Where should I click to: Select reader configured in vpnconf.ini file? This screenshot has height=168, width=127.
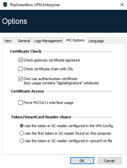tap(21, 141)
